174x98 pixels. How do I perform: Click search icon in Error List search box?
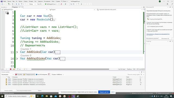pos(141,74)
